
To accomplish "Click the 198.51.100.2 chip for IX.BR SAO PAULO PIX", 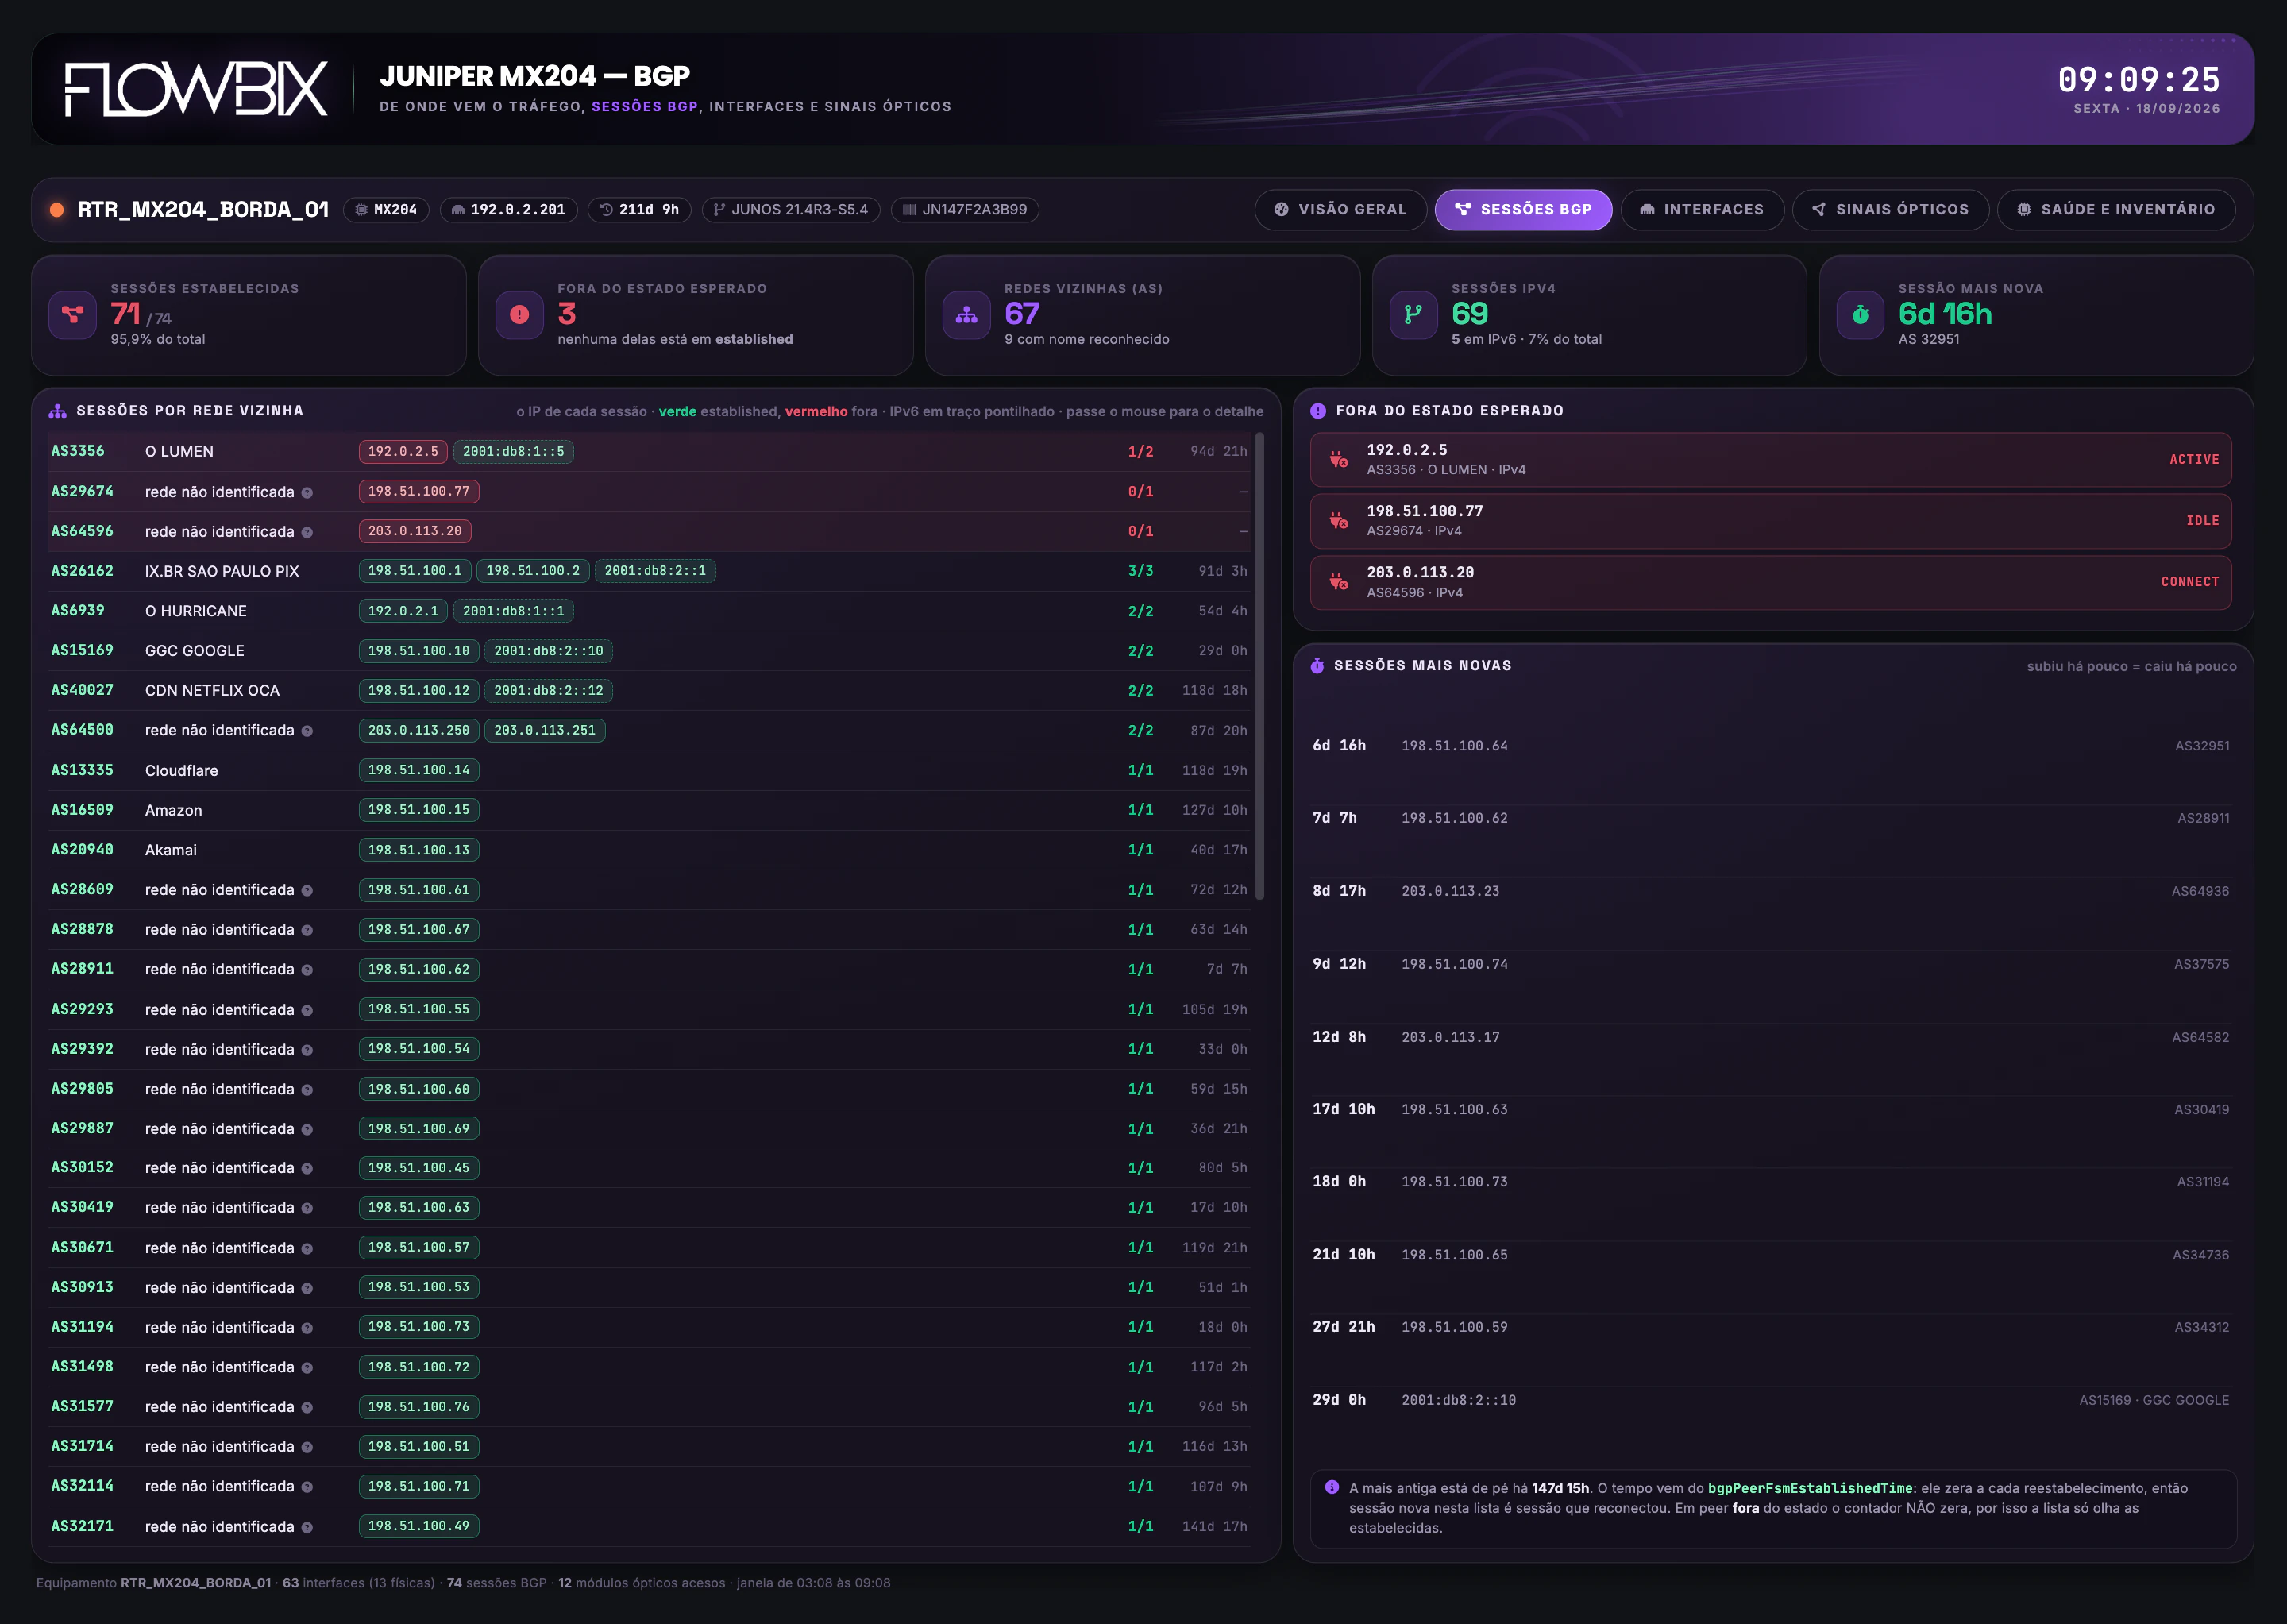I will pos(533,571).
